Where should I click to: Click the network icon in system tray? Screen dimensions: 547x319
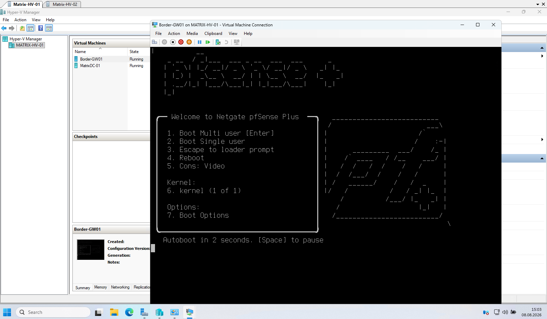(x=497, y=312)
